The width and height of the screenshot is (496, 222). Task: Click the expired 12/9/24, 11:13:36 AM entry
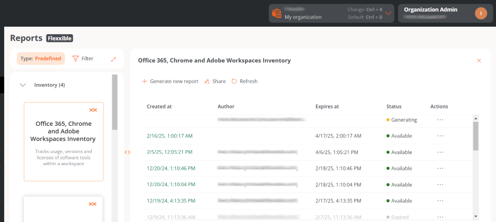coord(171,217)
